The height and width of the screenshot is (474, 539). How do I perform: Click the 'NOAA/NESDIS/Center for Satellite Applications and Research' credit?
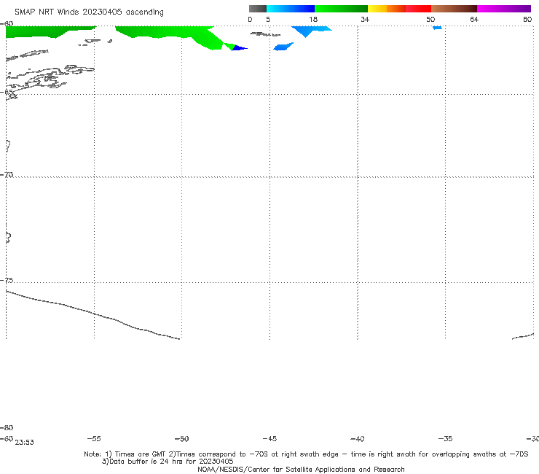[x=301, y=470]
